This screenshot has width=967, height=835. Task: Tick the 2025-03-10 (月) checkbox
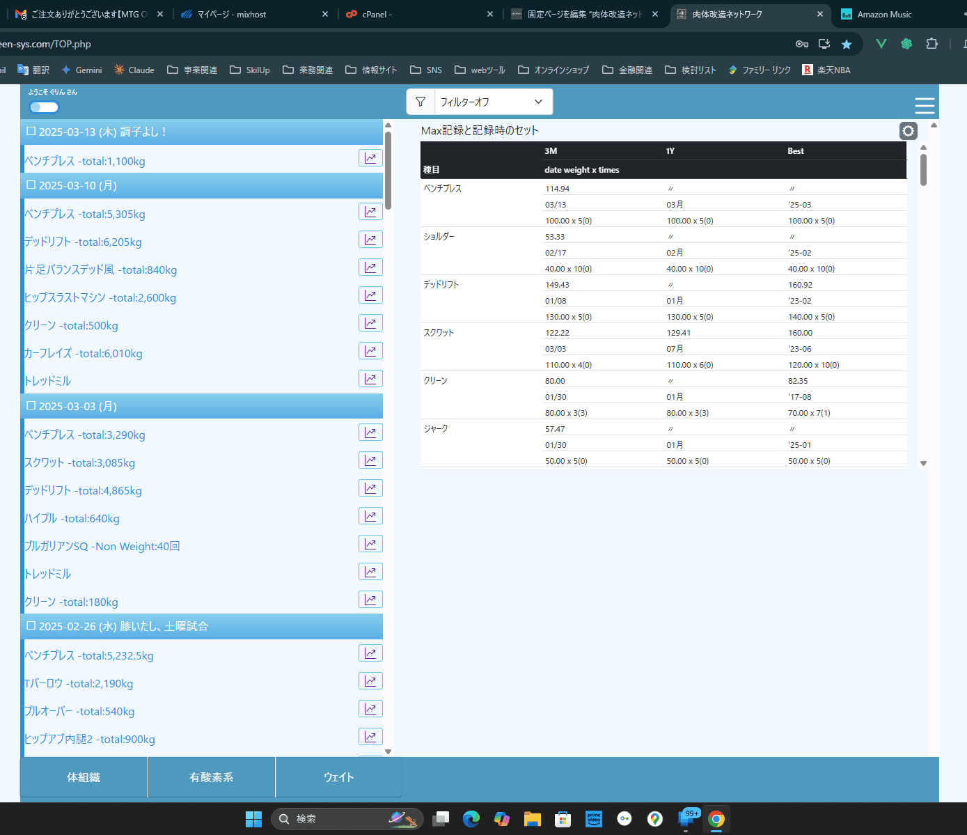[31, 185]
